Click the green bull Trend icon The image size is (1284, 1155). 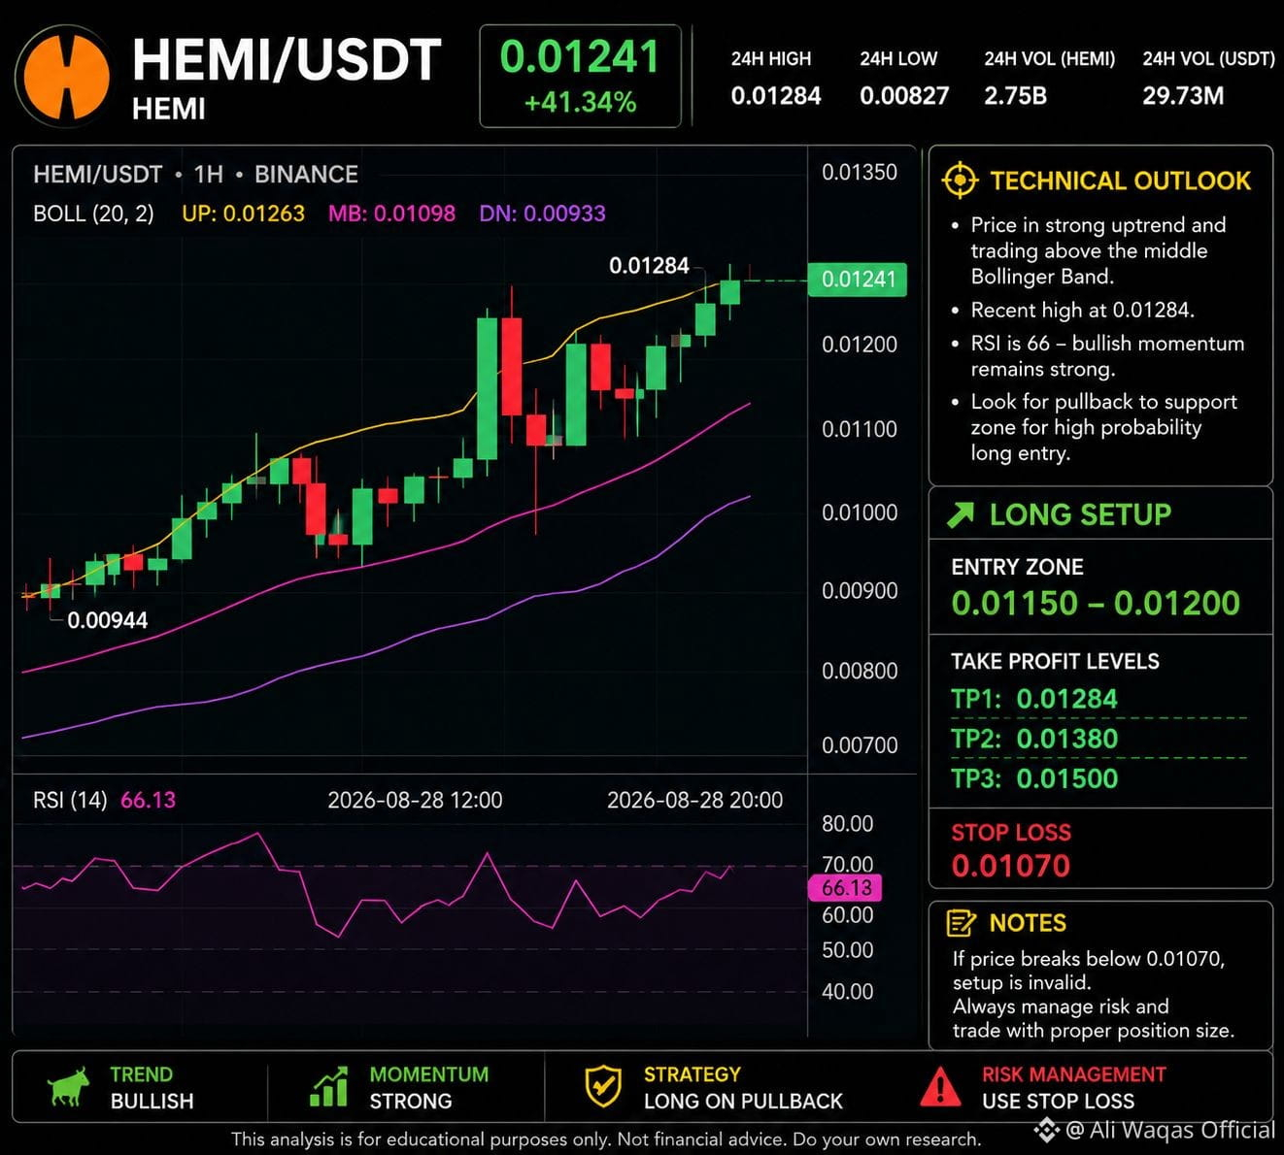[68, 1087]
